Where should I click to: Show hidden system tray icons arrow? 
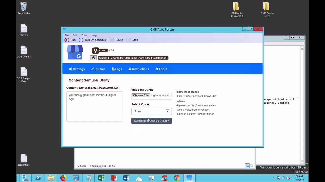click(x=273, y=178)
